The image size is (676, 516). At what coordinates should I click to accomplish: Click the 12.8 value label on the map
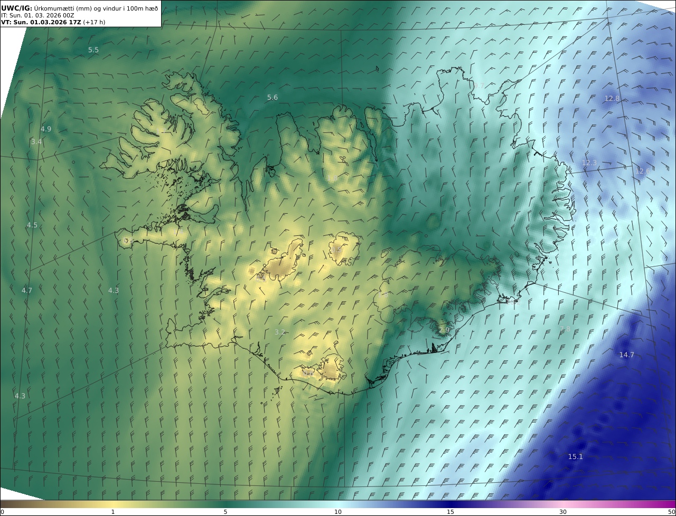click(612, 99)
